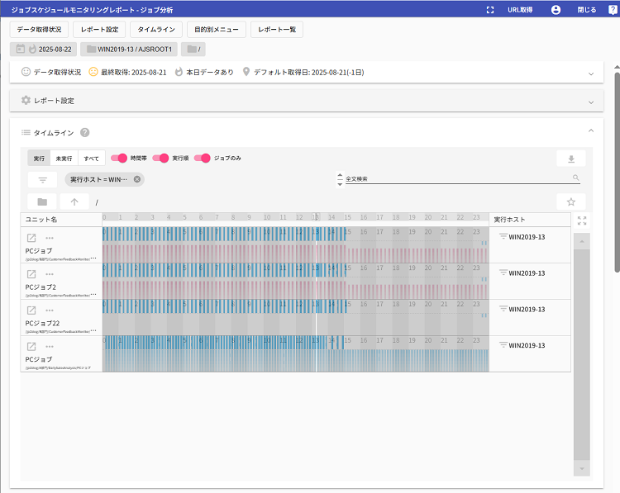Expand the データ取得状況 panel chevron
Image resolution: width=620 pixels, height=493 pixels.
(x=591, y=73)
